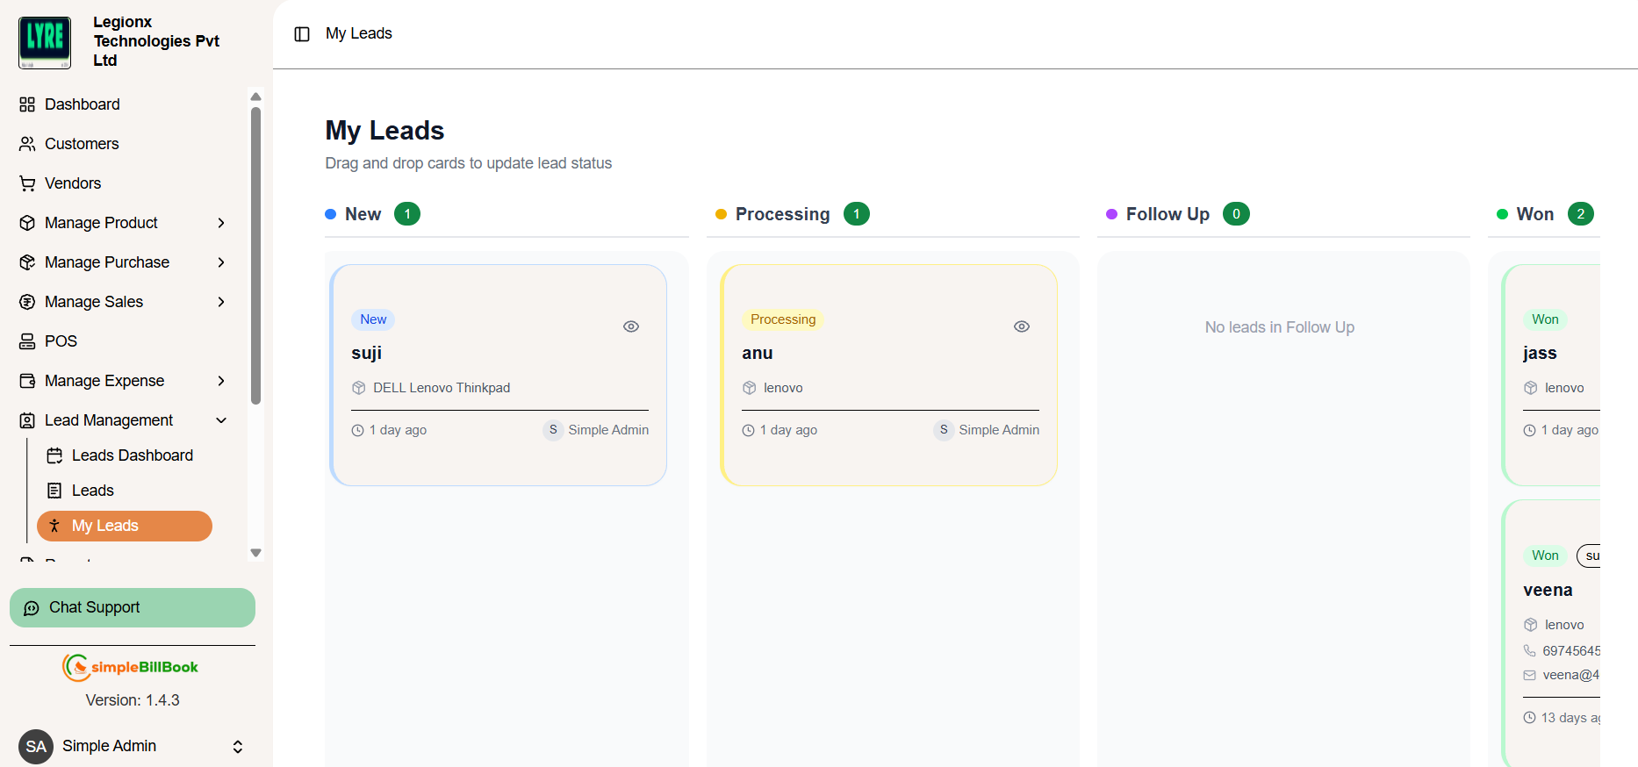Click sidebar scroll up arrow
The width and height of the screenshot is (1638, 767).
point(255,97)
